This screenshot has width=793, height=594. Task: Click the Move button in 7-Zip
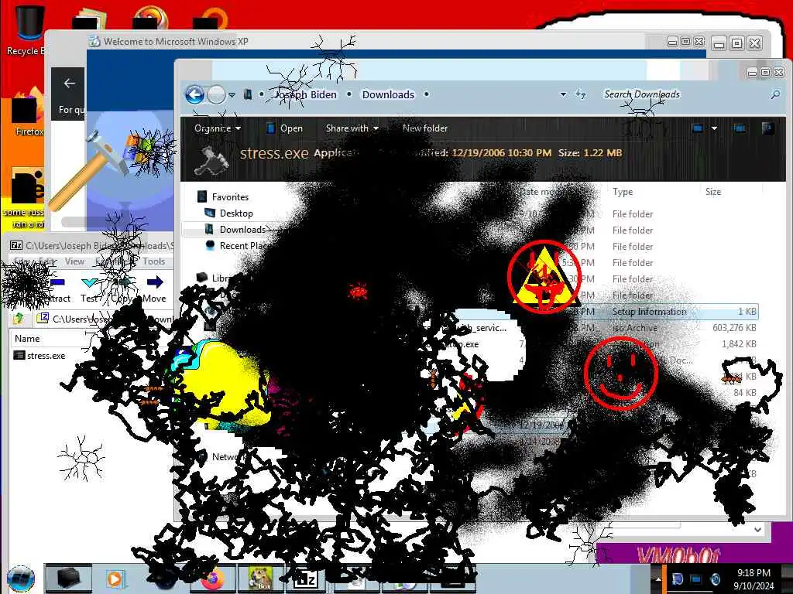pyautogui.click(x=154, y=289)
